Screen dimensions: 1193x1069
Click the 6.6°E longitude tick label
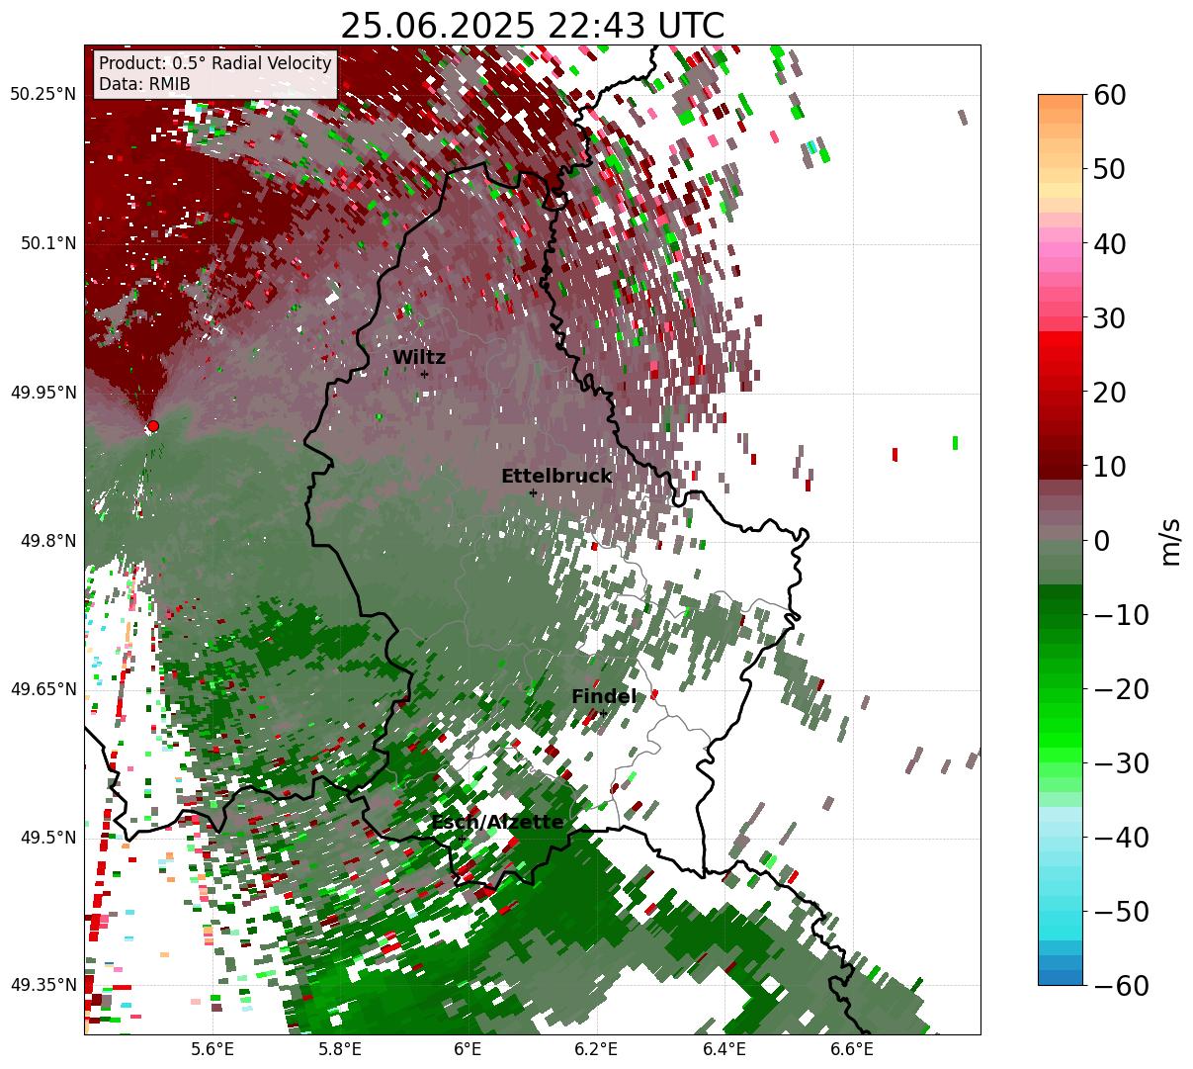click(851, 1049)
